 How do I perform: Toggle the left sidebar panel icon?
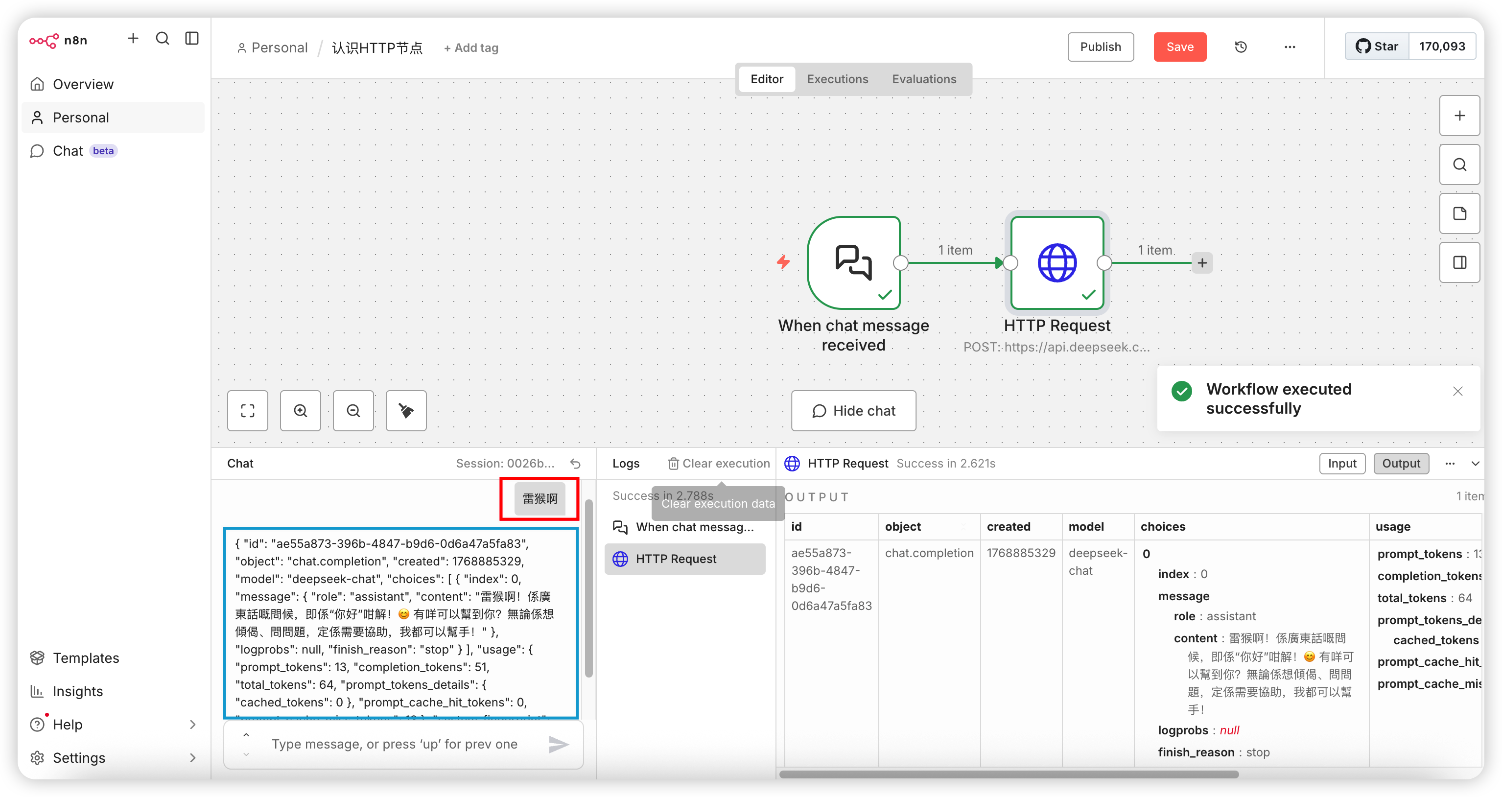pyautogui.click(x=192, y=39)
